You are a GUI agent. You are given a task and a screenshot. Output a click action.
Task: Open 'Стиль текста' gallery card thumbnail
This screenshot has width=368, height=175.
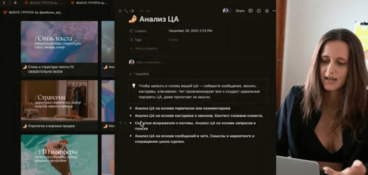tap(59, 42)
